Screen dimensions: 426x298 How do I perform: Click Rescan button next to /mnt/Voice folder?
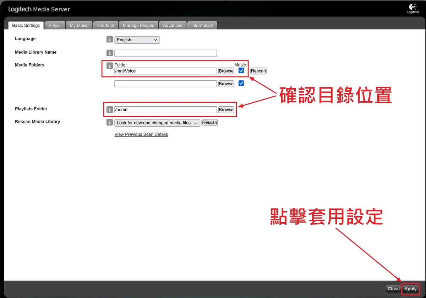258,71
